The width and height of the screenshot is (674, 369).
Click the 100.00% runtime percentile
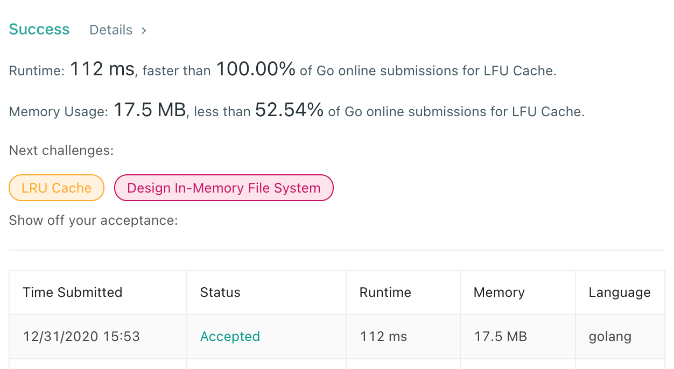coord(256,69)
